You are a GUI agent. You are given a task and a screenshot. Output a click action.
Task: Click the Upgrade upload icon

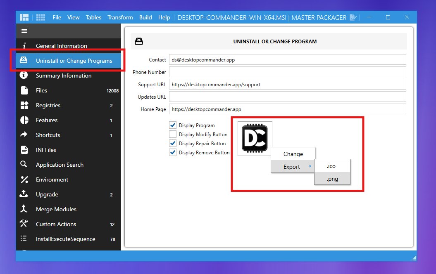point(24,194)
